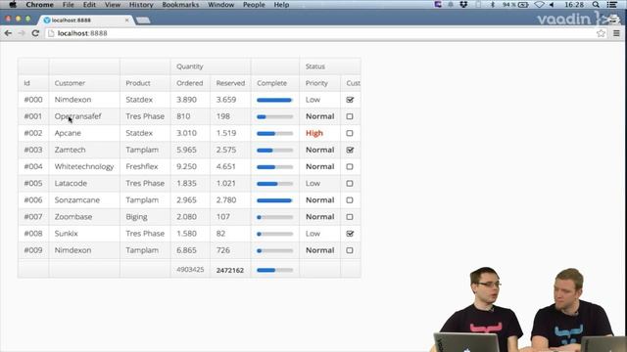Open the Bookmarks menu
Screen dimensions: 627x352
coord(180,5)
